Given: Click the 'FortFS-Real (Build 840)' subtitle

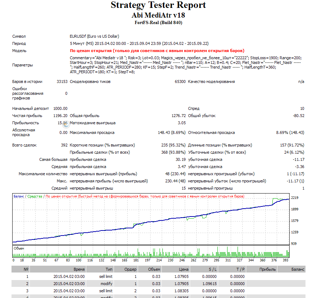Looking at the screenshot, I should coord(158,23).
